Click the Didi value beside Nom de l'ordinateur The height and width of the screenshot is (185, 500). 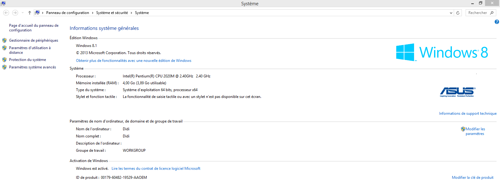pos(126,129)
